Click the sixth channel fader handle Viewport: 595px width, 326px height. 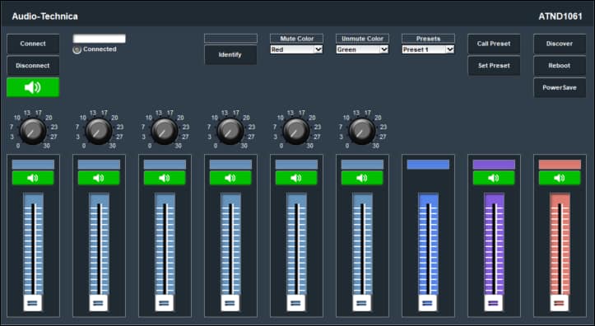[362, 303]
